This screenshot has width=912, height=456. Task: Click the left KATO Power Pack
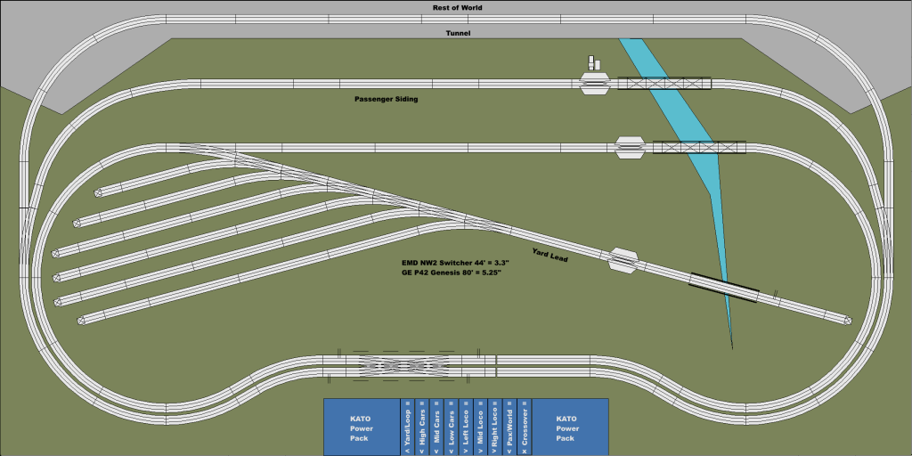(x=361, y=427)
